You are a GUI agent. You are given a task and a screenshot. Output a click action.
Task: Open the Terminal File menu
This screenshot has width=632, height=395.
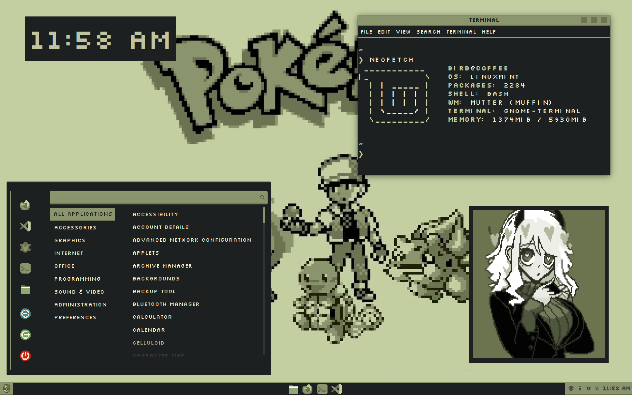coord(366,32)
